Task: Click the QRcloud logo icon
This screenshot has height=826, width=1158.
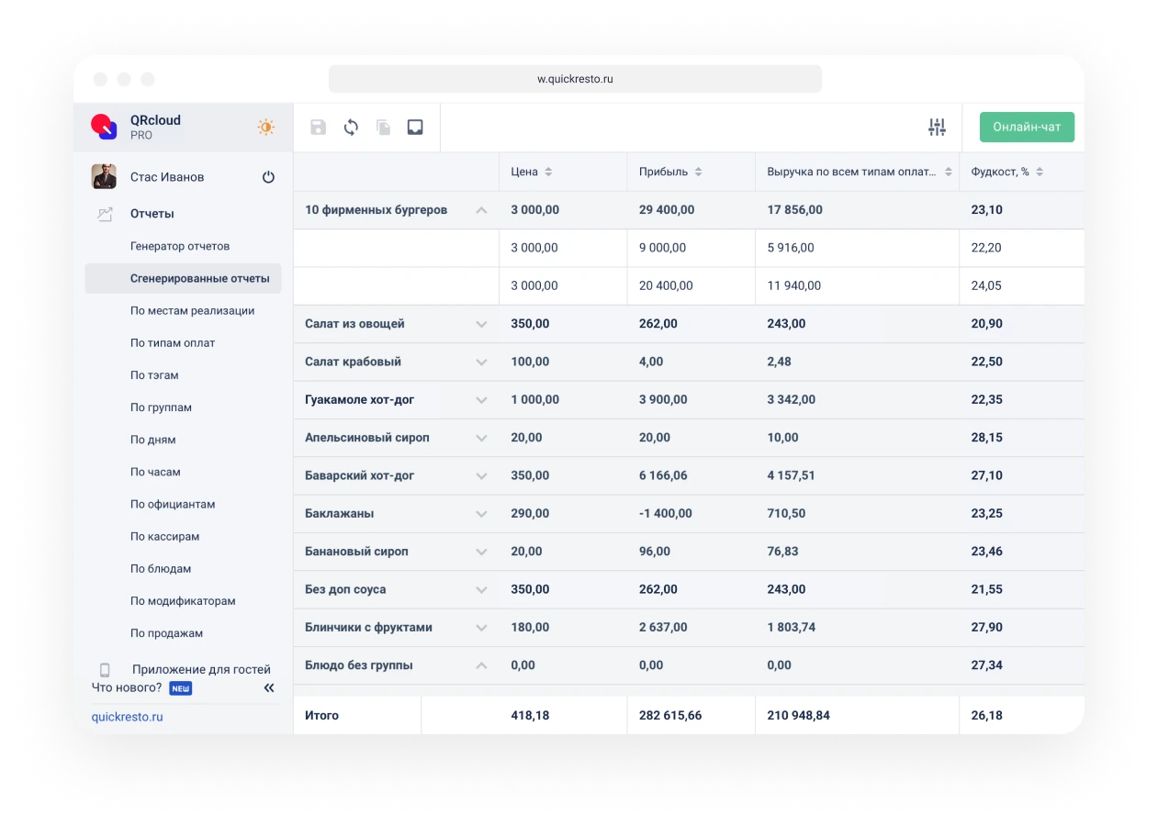Action: pos(104,127)
